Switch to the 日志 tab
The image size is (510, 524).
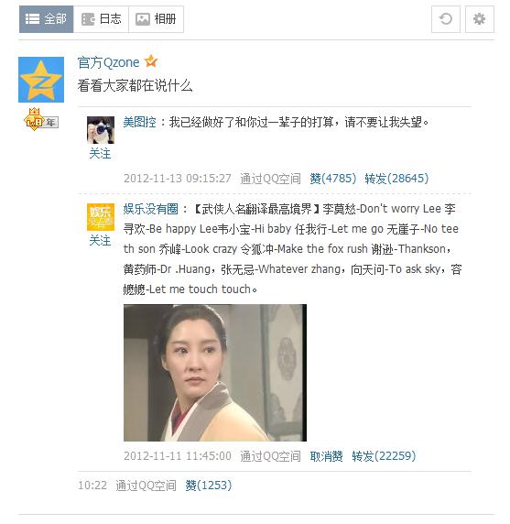point(101,19)
